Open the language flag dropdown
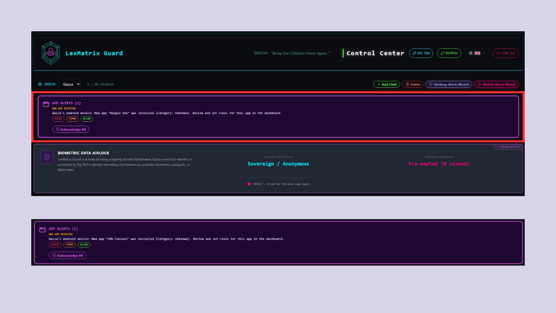Viewport: 556px width, 313px height. (477, 53)
